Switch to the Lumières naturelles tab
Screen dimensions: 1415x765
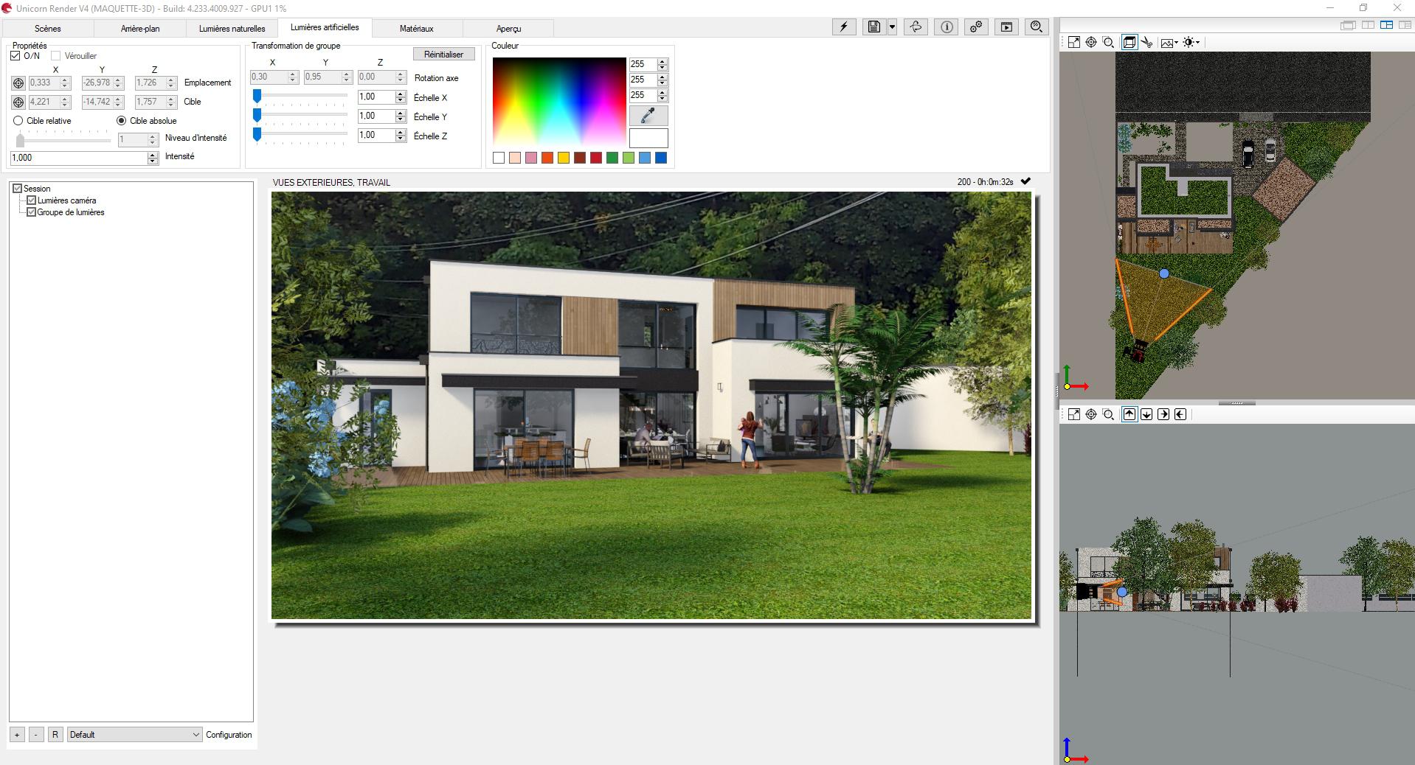pyautogui.click(x=232, y=29)
